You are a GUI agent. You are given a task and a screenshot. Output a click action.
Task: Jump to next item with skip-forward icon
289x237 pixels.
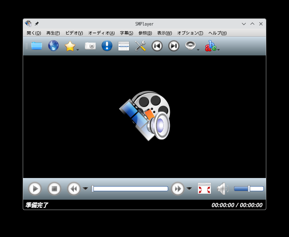click(173, 45)
